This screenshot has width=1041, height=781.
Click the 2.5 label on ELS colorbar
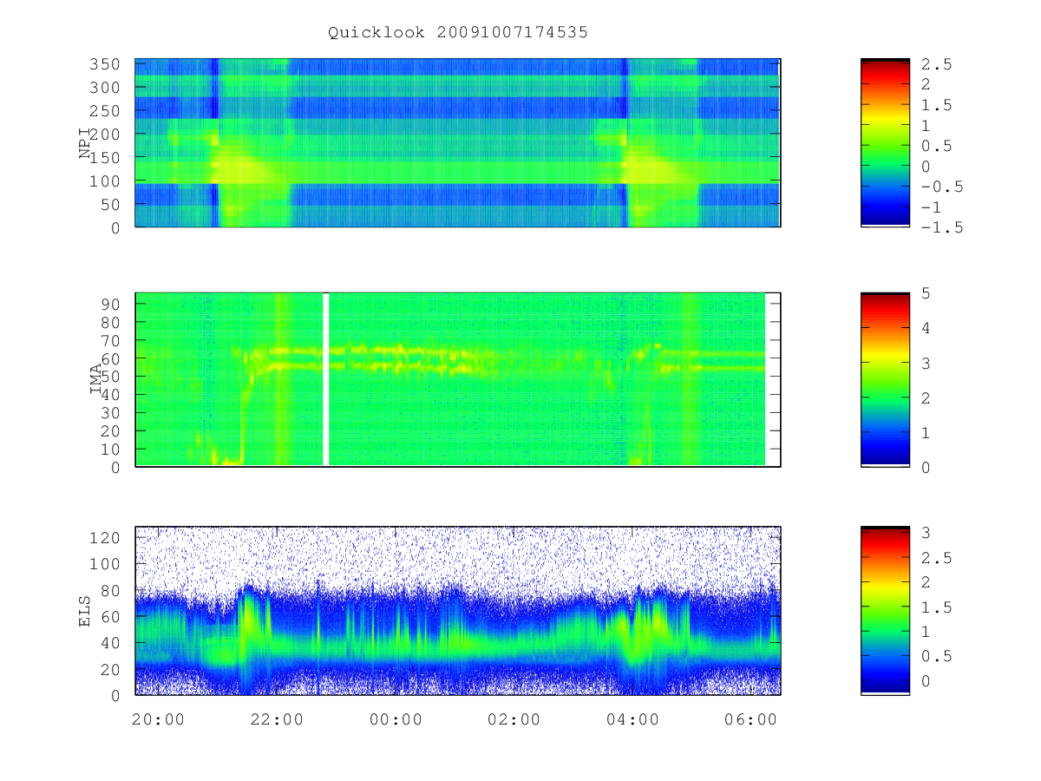pyautogui.click(x=937, y=557)
